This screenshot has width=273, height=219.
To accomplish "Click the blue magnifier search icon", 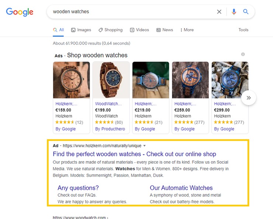I will coord(246,12).
